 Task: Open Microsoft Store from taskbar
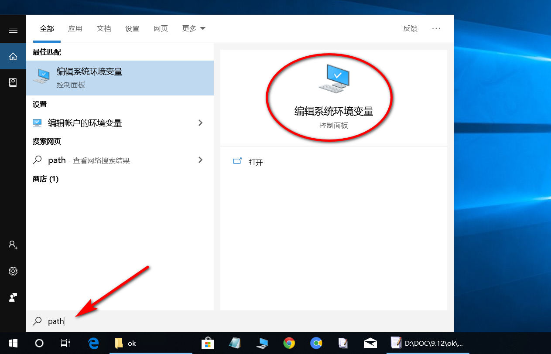tap(208, 343)
